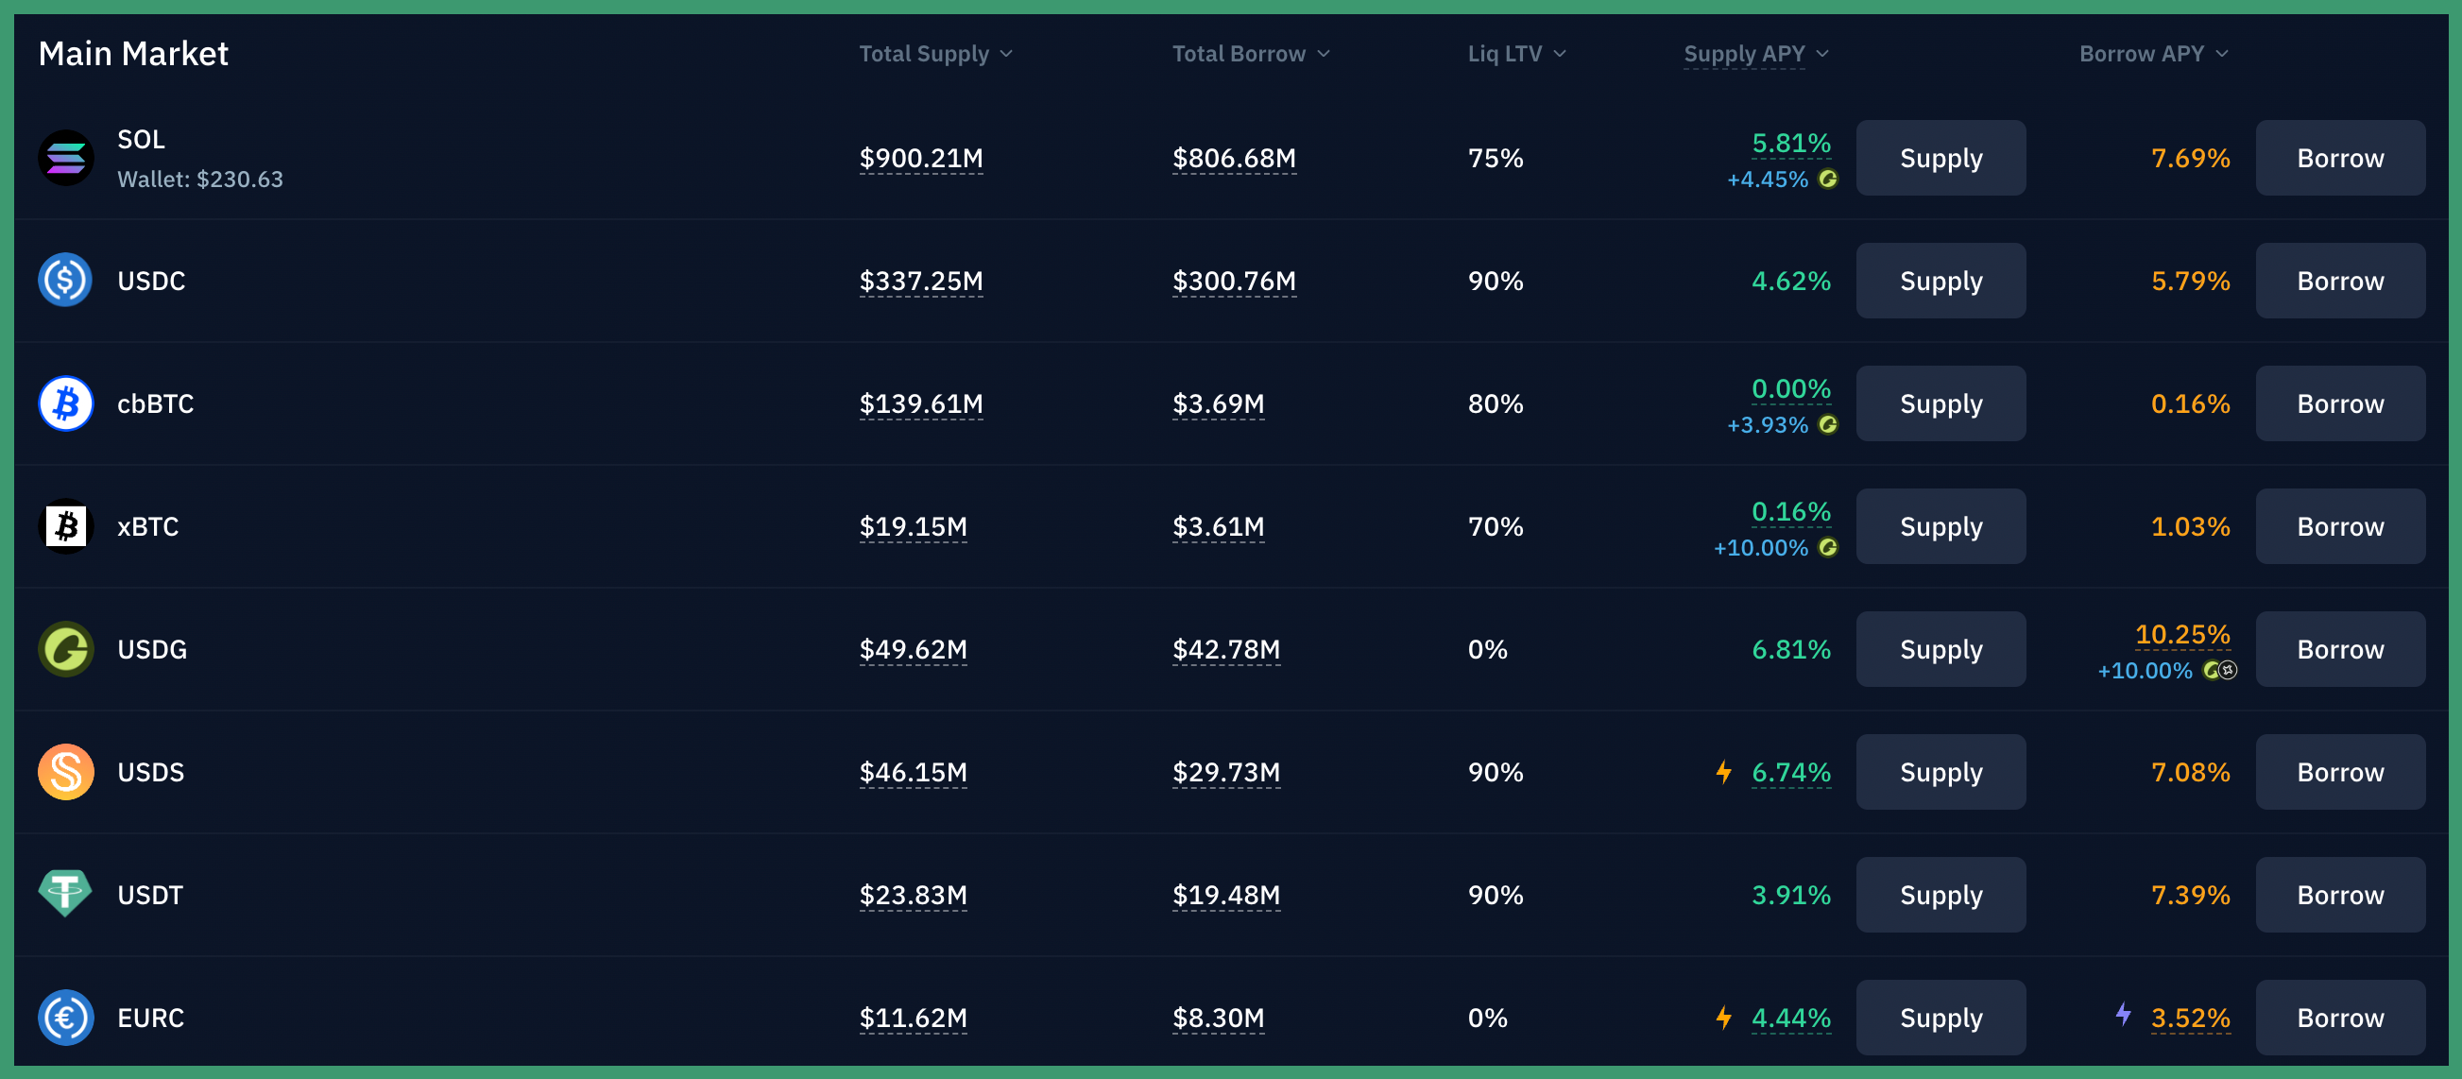This screenshot has height=1079, width=2462.
Task: Sort by Total Supply column
Action: tap(934, 54)
